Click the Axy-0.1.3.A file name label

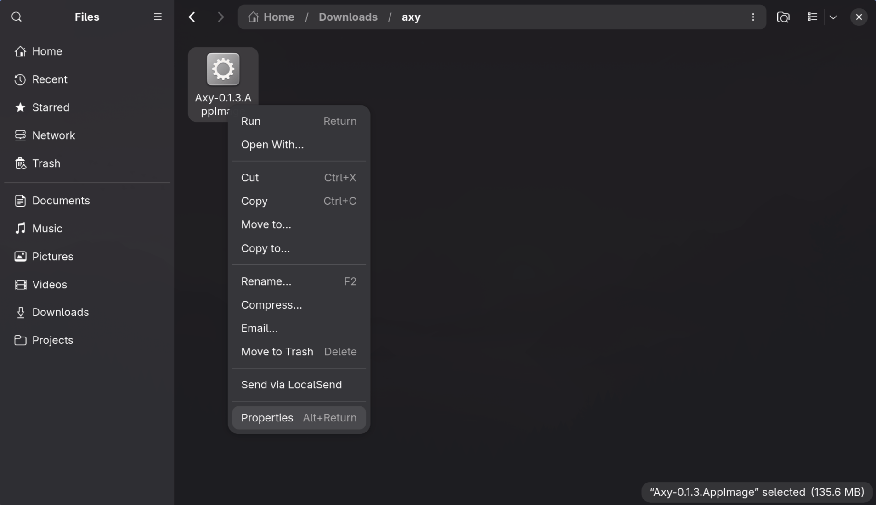click(223, 98)
